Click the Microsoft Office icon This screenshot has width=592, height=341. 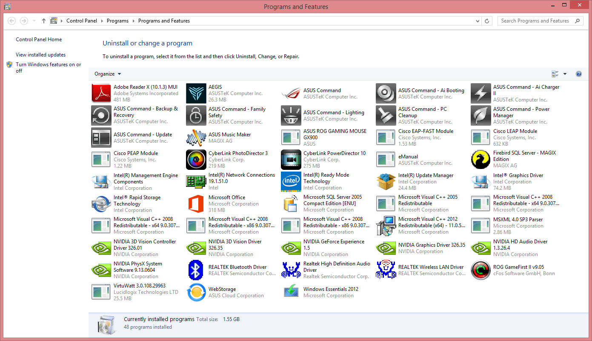coord(196,204)
